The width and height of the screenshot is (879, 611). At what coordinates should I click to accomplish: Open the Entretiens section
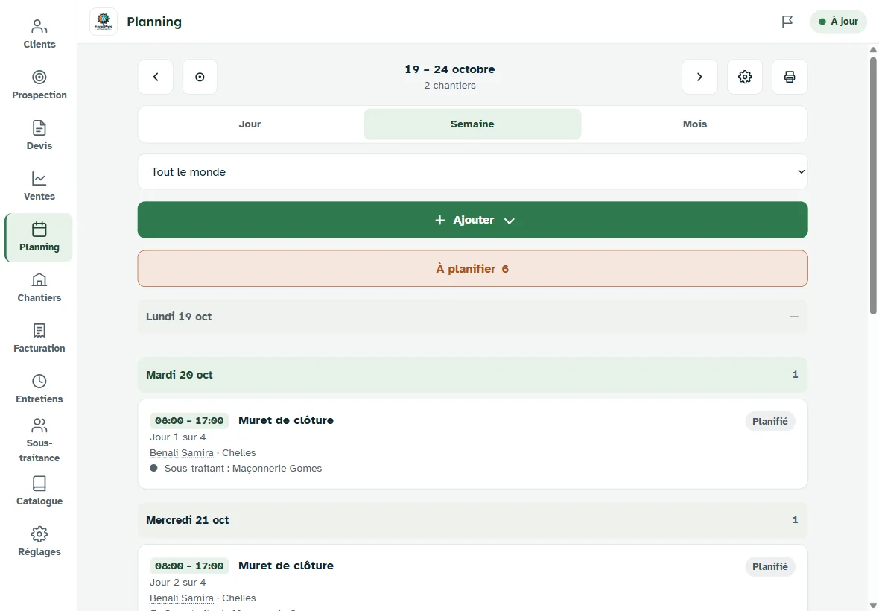(x=39, y=389)
